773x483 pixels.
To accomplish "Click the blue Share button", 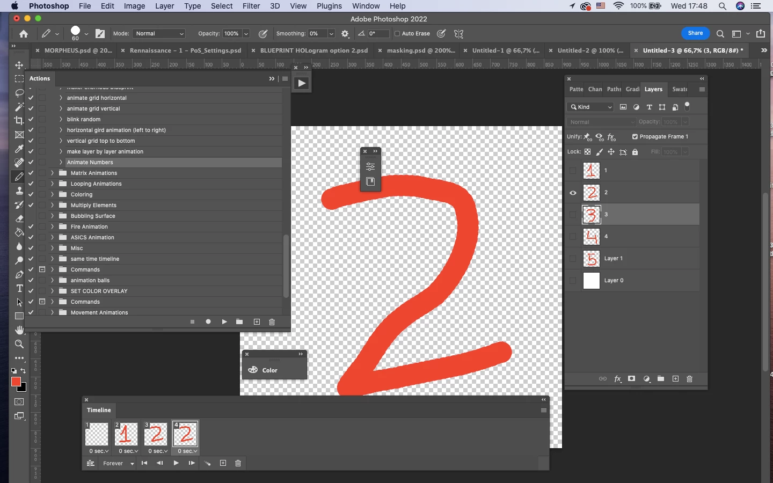I will pyautogui.click(x=695, y=33).
